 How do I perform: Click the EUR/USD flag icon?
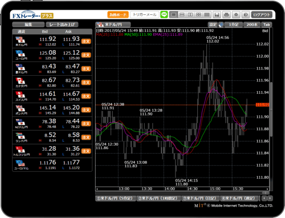[x=21, y=163]
